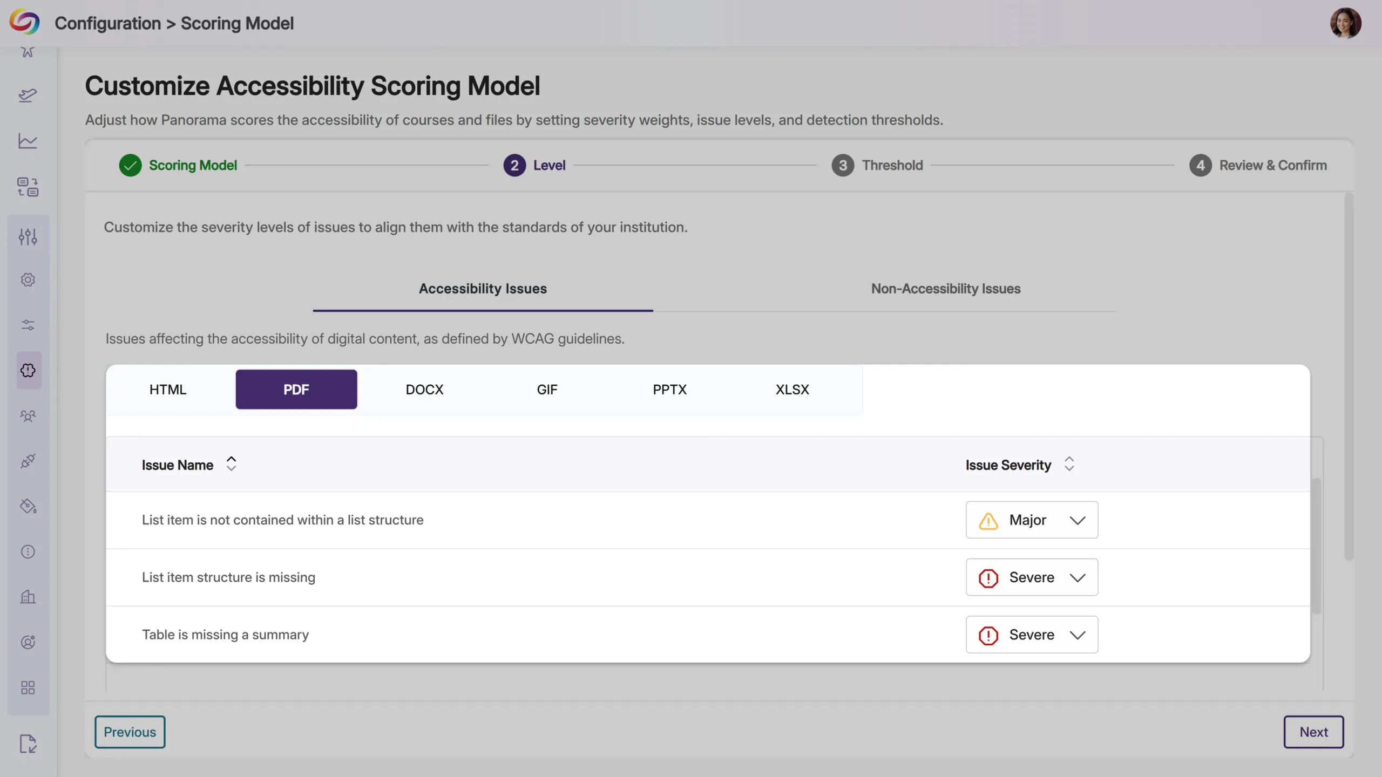
Task: Open the analytics line chart panel
Action: [28, 140]
